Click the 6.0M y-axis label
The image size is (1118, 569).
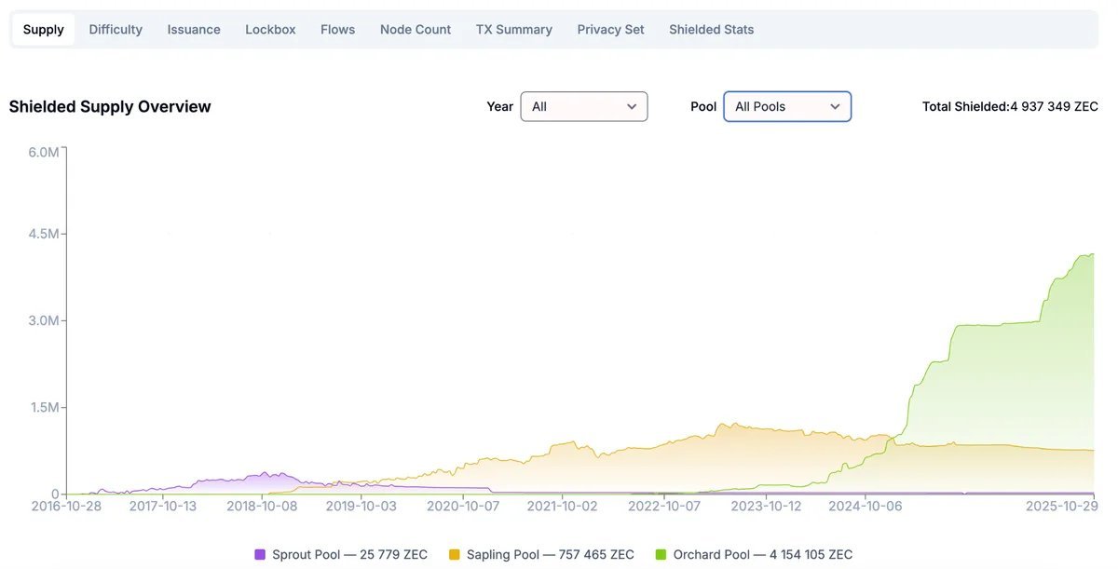(x=44, y=152)
